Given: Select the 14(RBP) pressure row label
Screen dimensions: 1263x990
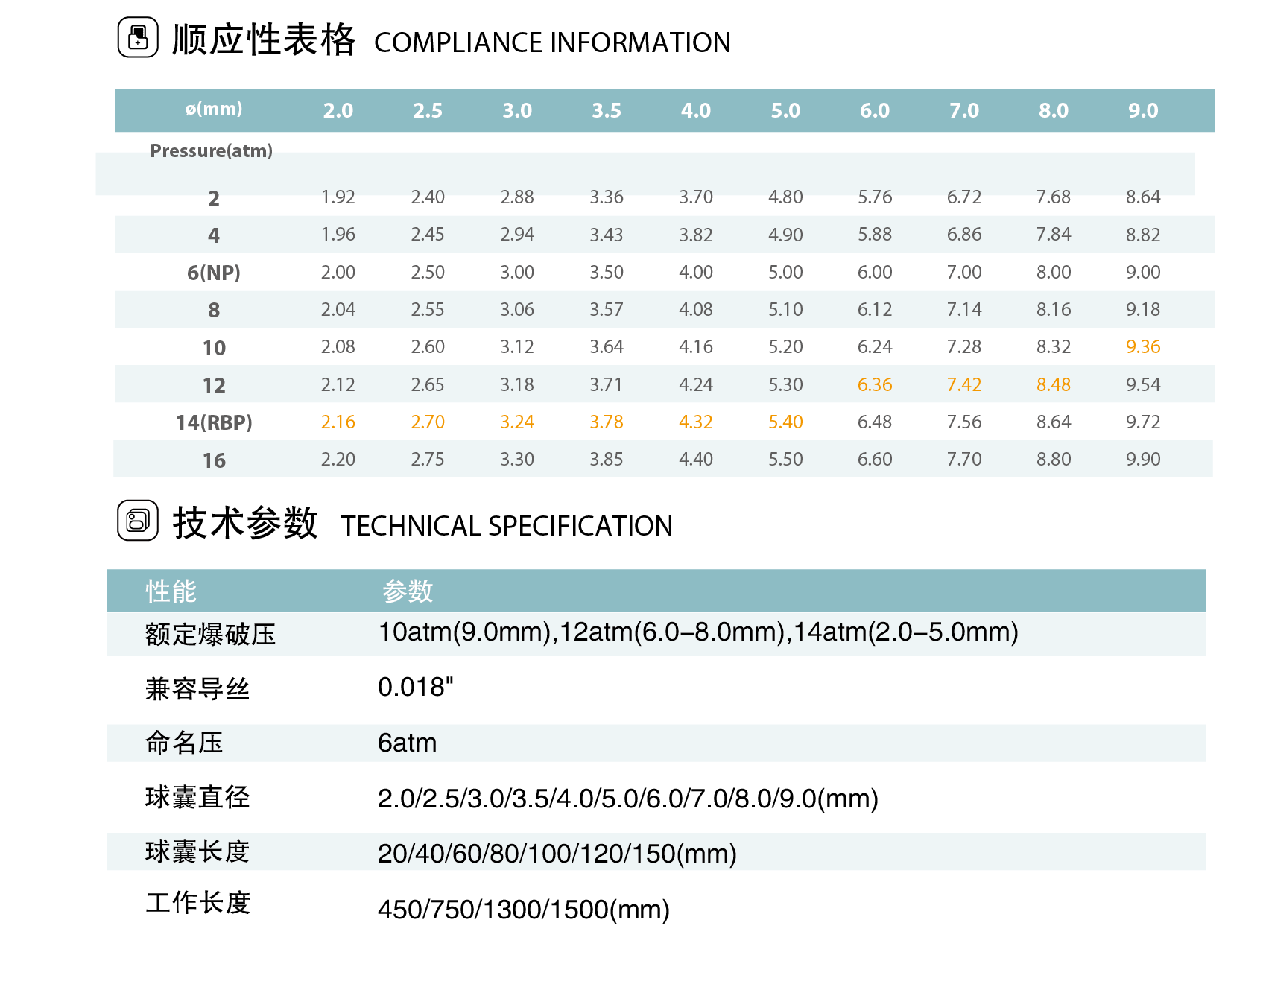Looking at the screenshot, I should pos(214,422).
